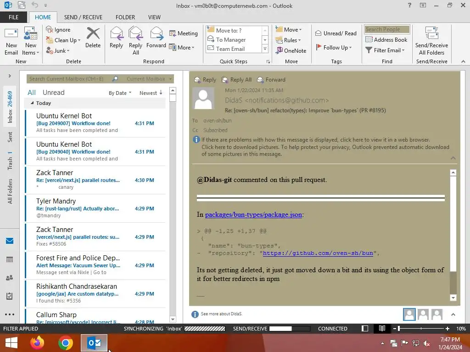The width and height of the screenshot is (470, 352).
Task: Switch to the FOLDER tab
Action: pyautogui.click(x=125, y=17)
